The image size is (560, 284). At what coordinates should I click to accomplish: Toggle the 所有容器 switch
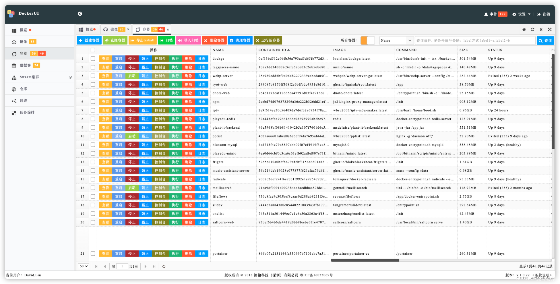click(x=368, y=40)
